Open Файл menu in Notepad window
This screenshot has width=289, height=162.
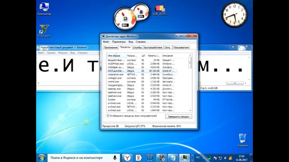coord(41,53)
